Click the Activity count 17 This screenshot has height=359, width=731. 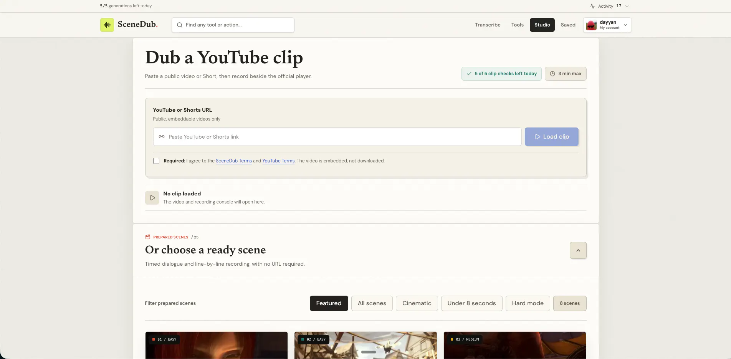coord(619,6)
